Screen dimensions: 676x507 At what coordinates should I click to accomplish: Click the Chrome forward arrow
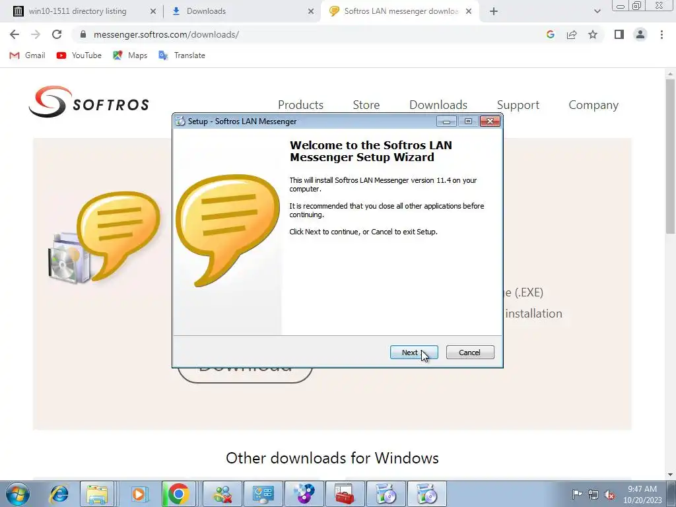point(36,34)
